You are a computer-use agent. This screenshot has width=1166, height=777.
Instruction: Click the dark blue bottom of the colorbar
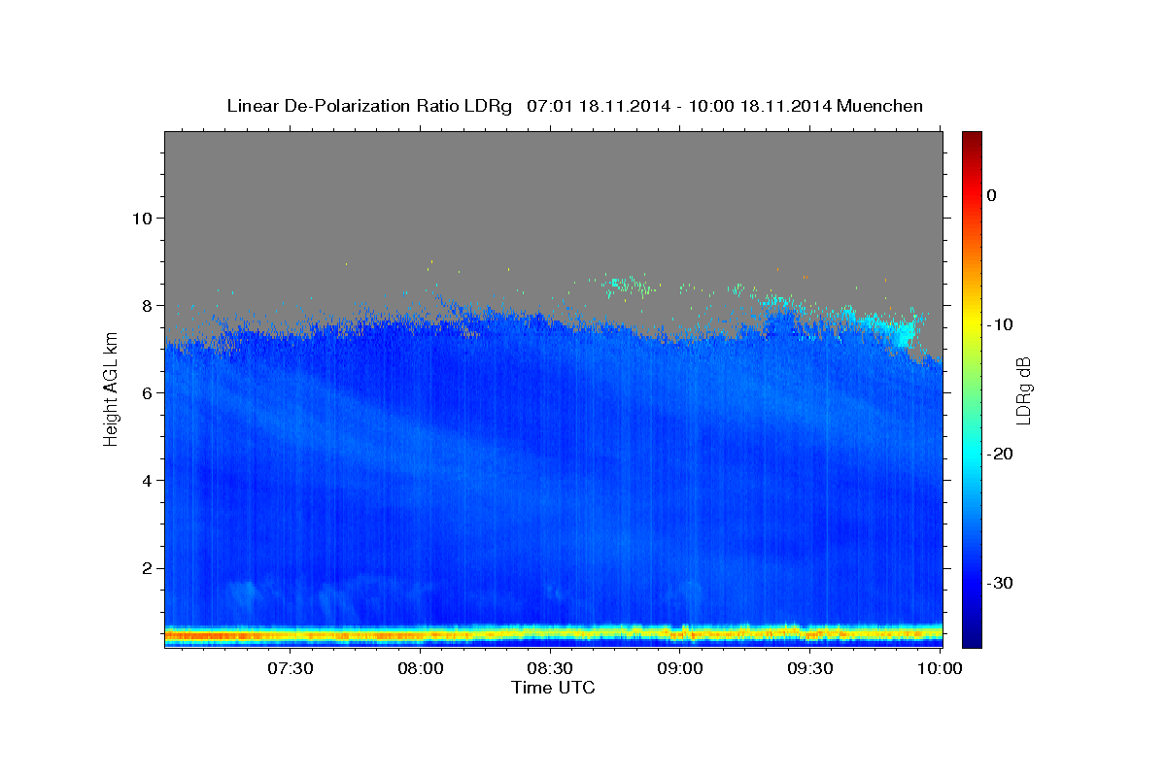(972, 636)
